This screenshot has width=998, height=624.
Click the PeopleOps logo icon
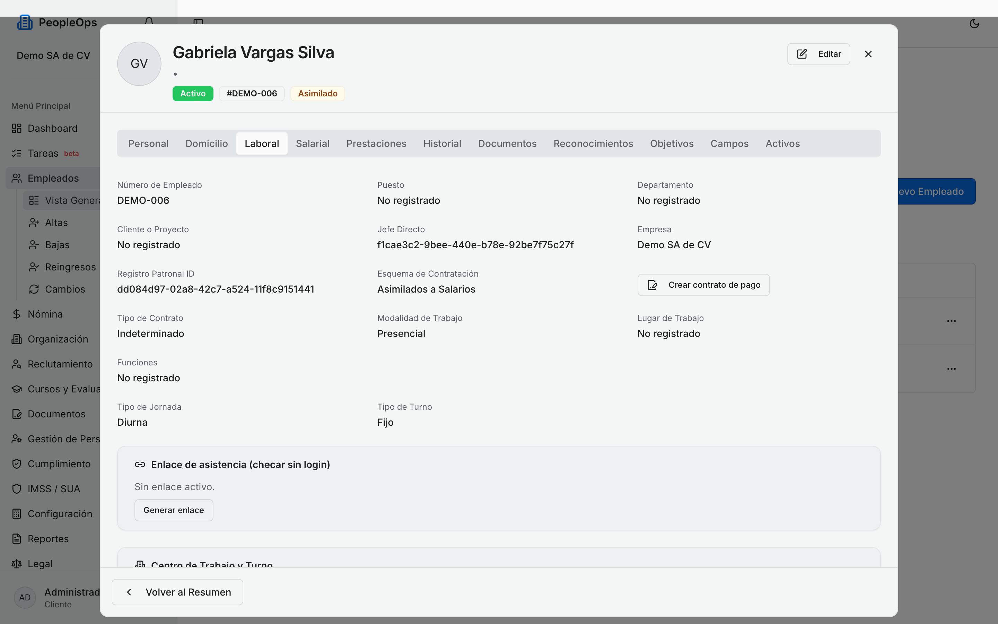tap(25, 22)
